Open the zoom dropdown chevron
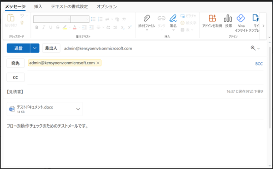273x169 pixels. click(258, 49)
